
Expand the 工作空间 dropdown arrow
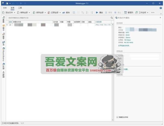click(148, 13)
